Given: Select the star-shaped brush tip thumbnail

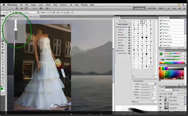Looking at the screenshot, I should click(x=142, y=66).
